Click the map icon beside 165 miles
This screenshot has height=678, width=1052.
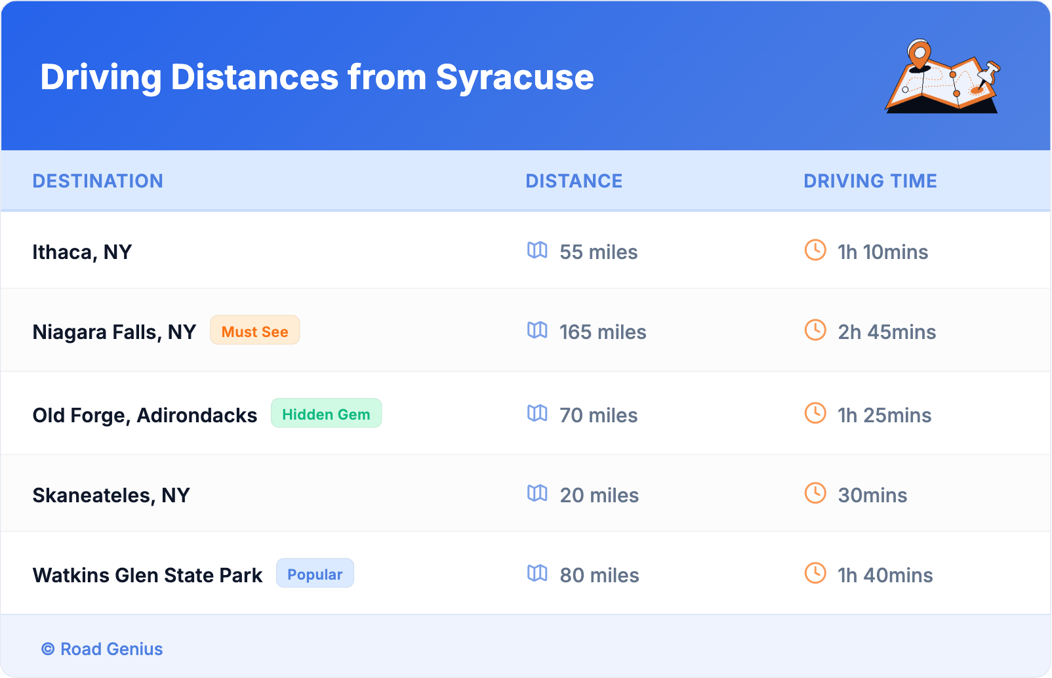pyautogui.click(x=537, y=330)
